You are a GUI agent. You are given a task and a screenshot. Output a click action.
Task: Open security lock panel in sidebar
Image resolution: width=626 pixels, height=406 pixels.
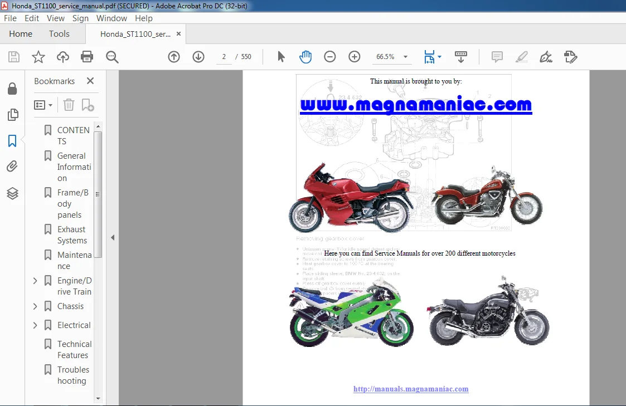(x=12, y=89)
